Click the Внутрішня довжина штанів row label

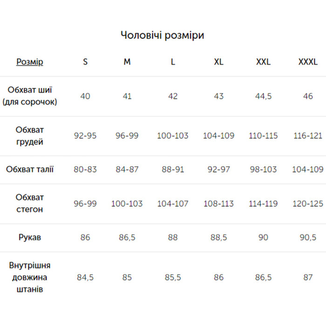coord(30,277)
